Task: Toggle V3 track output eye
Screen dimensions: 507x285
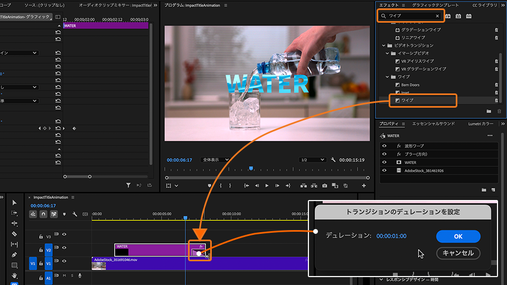Action: (64, 234)
